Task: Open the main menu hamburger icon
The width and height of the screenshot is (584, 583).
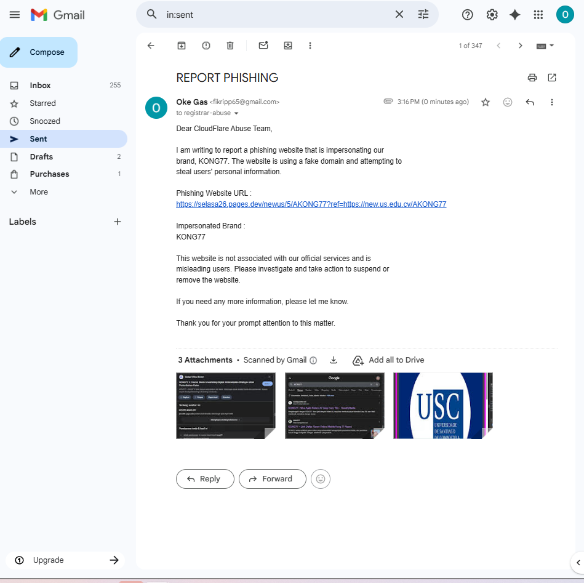Action: [x=15, y=15]
